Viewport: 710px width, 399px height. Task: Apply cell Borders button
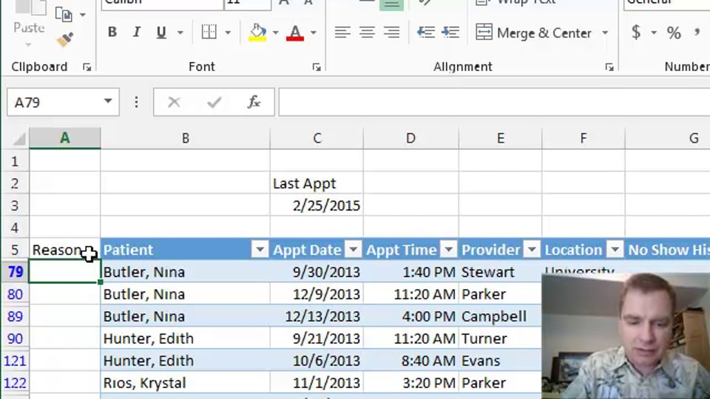(209, 32)
